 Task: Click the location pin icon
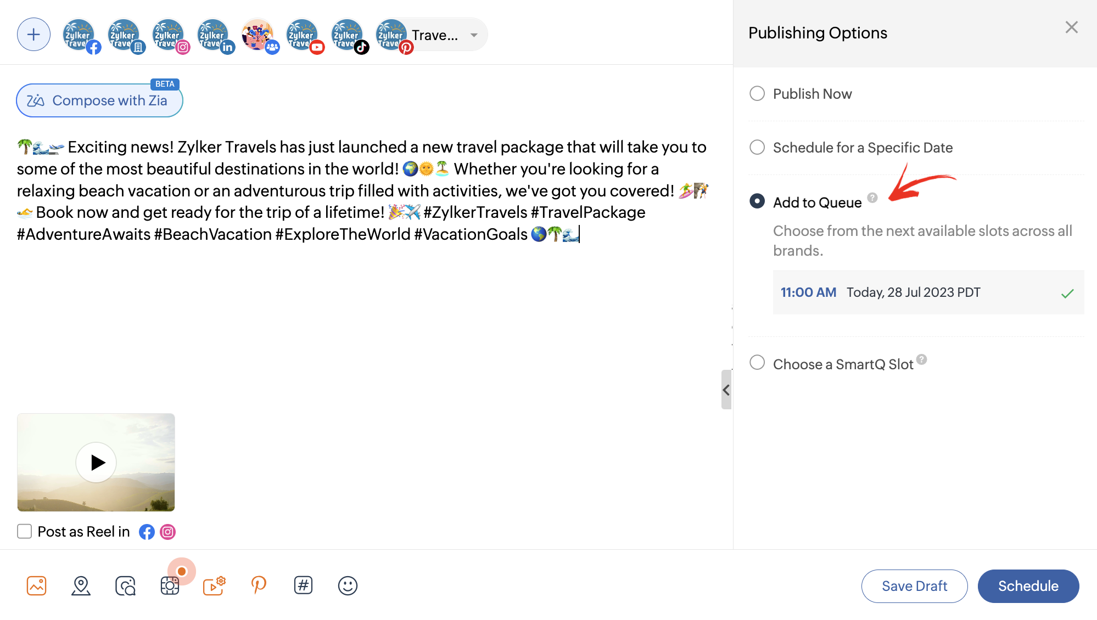[81, 585]
